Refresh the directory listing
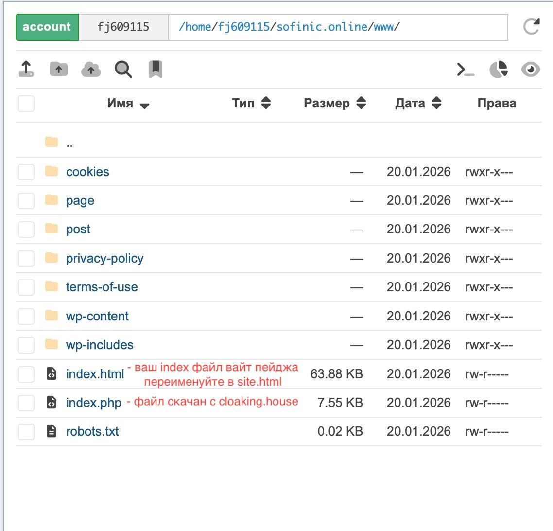Viewport: 553px width, 531px height. 531,27
